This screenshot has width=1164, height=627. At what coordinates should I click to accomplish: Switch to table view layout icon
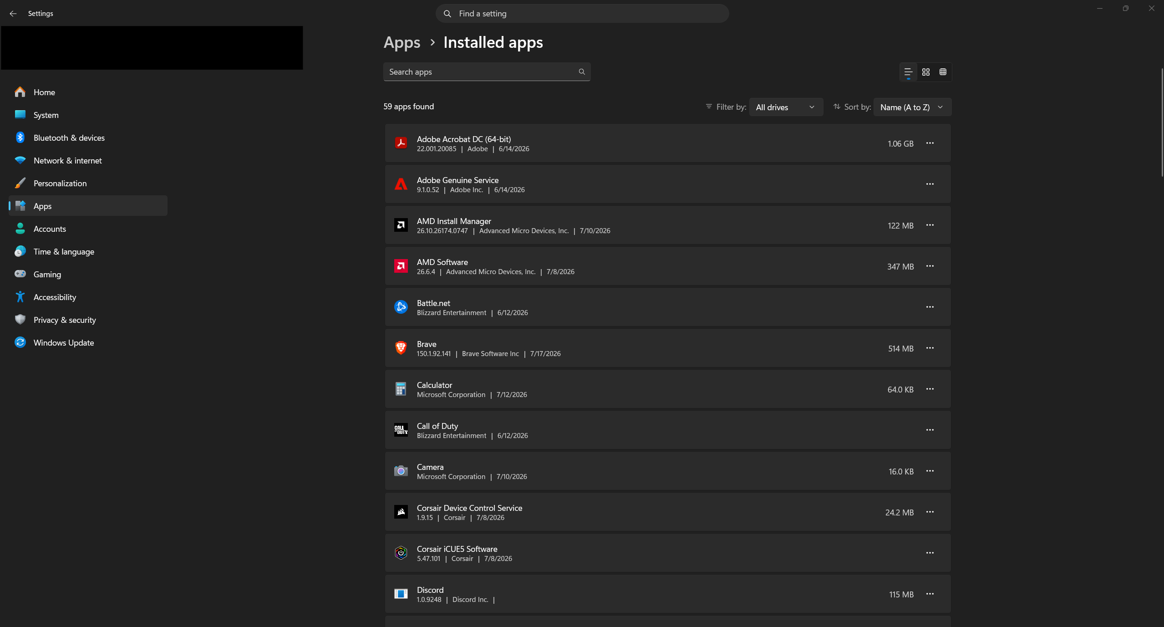(x=943, y=72)
